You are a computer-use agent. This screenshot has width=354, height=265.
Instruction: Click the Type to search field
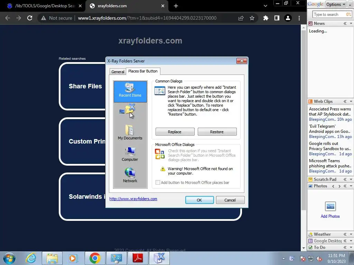click(329, 14)
